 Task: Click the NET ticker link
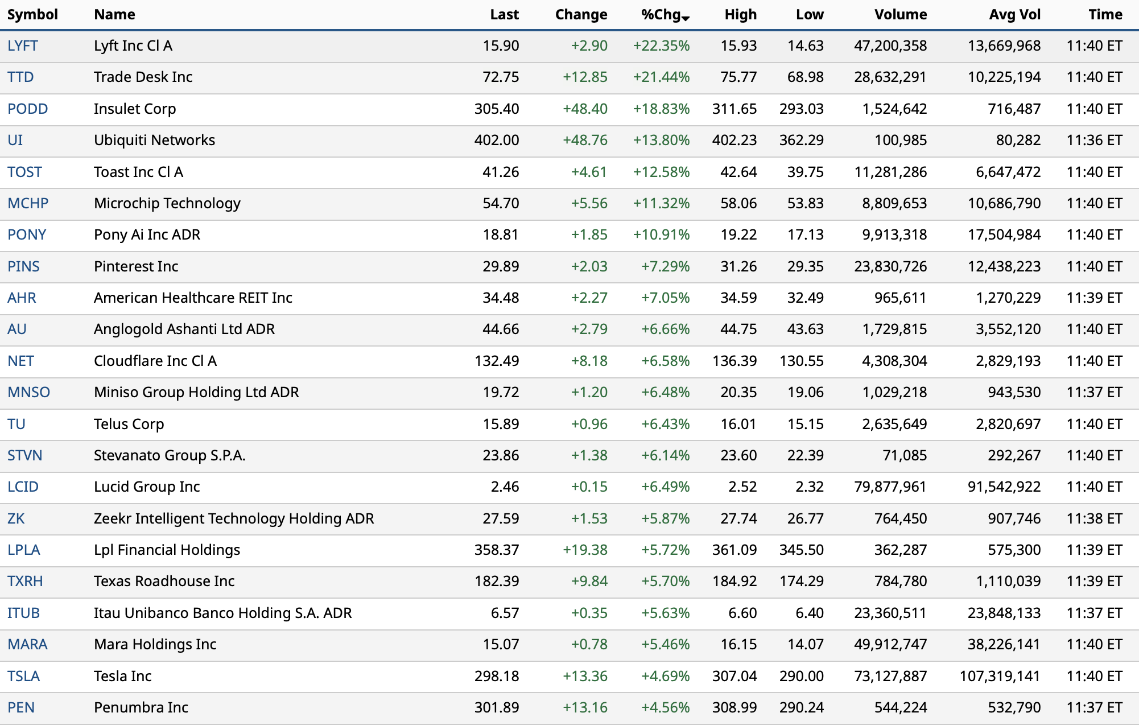pos(20,361)
